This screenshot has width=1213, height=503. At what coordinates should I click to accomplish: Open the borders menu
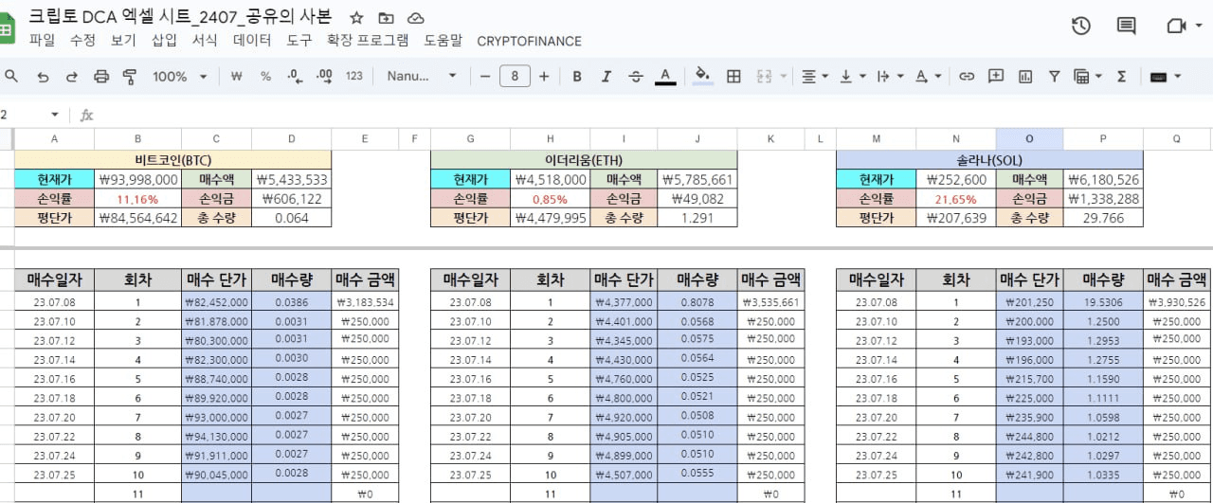click(733, 77)
